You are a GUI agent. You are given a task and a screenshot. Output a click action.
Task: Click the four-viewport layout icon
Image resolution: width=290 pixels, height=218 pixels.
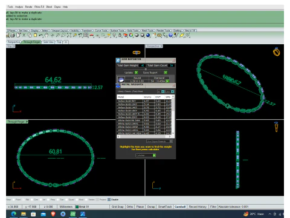pyautogui.click(x=86, y=35)
